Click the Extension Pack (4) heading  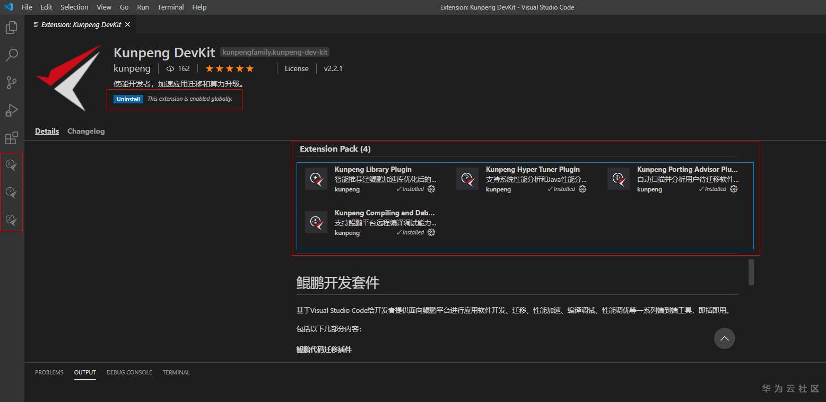(x=335, y=149)
